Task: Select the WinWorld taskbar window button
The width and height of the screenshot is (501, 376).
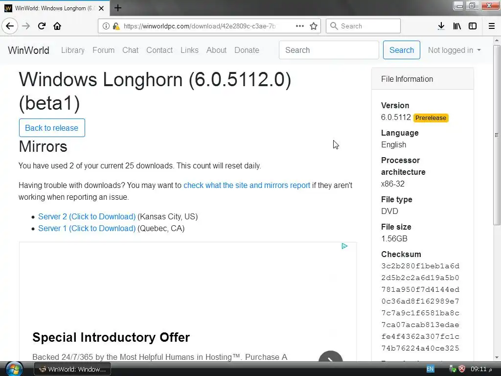Action: [x=72, y=369]
